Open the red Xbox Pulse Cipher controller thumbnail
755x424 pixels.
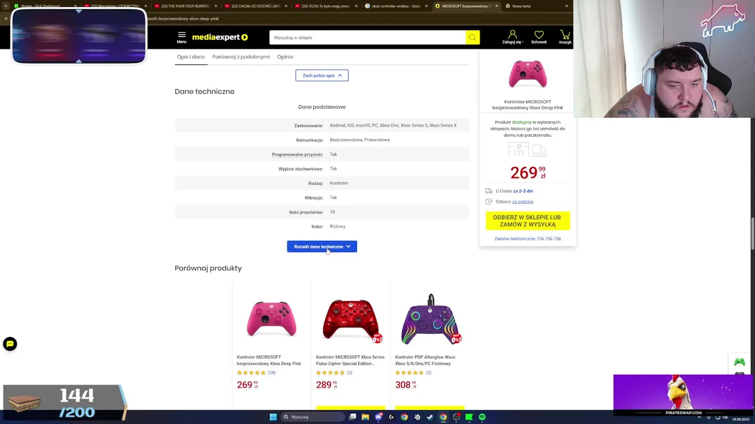tap(350, 319)
